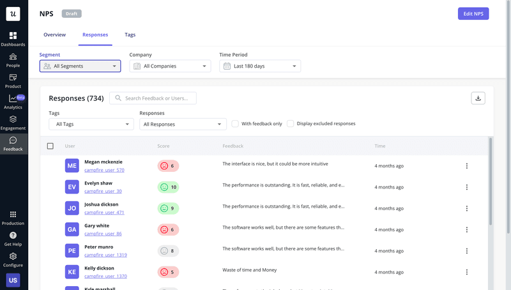Image resolution: width=511 pixels, height=290 pixels.
Task: Go to the People section
Action: pos(13,60)
